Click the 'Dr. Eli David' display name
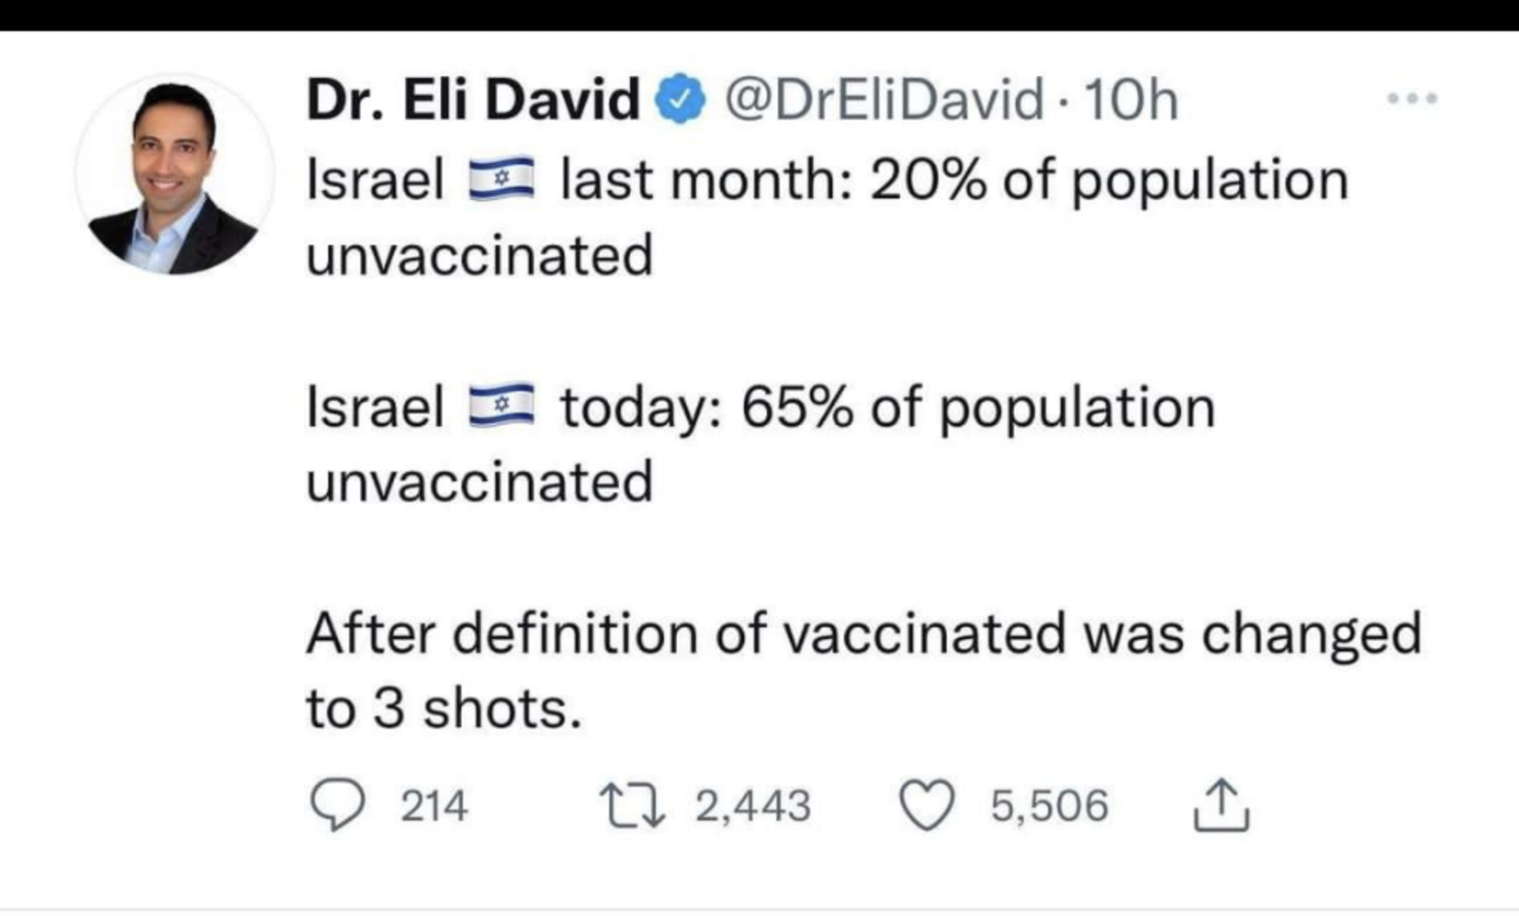The width and height of the screenshot is (1519, 916). pyautogui.click(x=473, y=99)
